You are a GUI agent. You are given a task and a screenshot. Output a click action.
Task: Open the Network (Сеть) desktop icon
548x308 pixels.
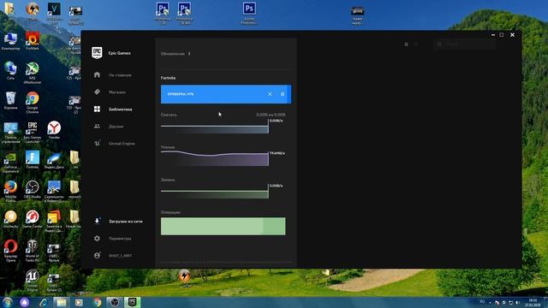tap(10, 71)
